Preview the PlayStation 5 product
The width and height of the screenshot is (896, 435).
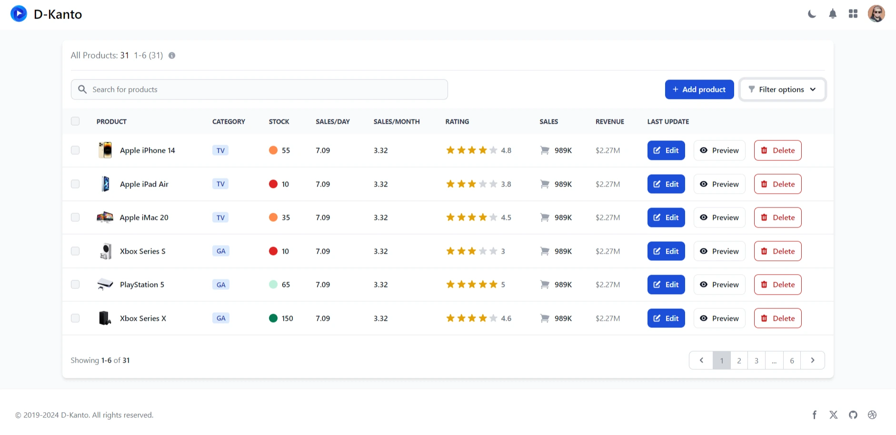pyautogui.click(x=719, y=285)
